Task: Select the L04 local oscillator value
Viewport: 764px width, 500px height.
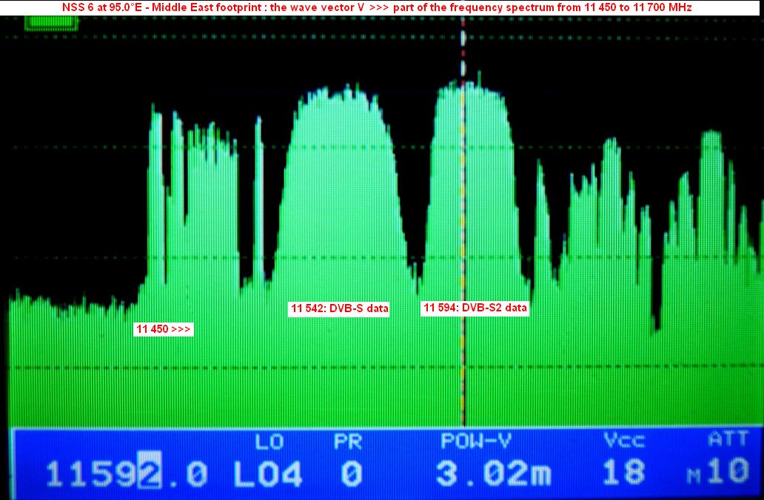Action: [268, 473]
